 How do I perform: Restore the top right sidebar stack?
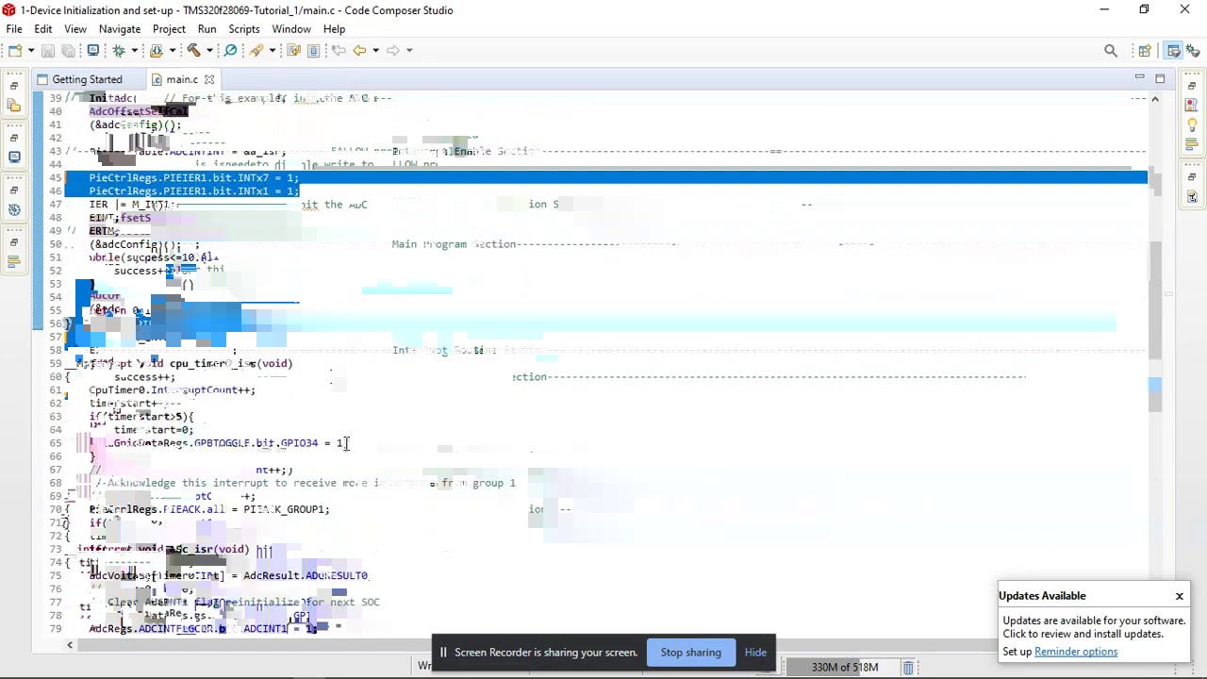(1192, 86)
